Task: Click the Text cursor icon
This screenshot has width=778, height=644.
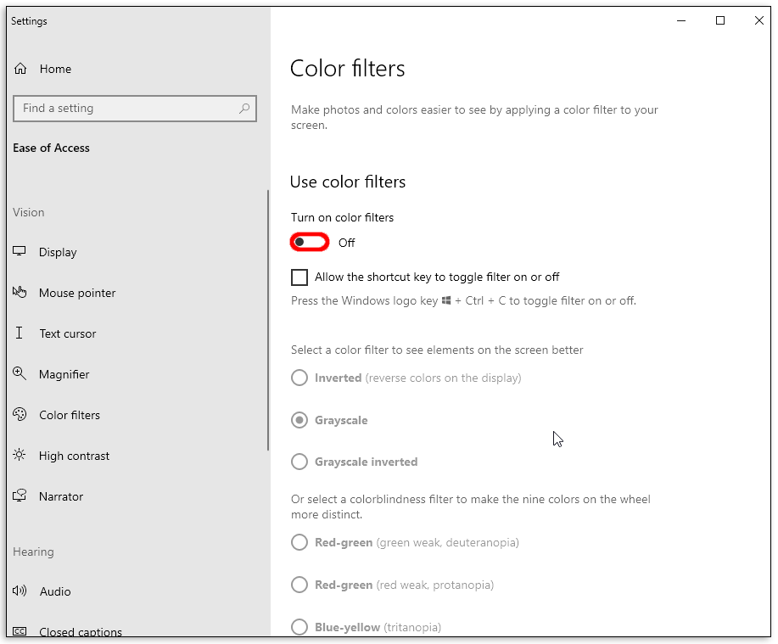Action: 20,333
